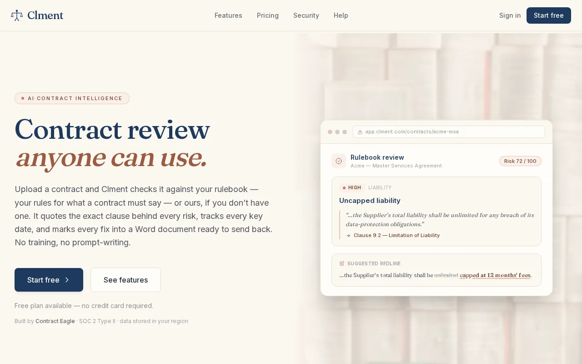Click Clause 9.2 — Limitation of Liability
Viewport: 582px width, 364px height.
pos(396,236)
